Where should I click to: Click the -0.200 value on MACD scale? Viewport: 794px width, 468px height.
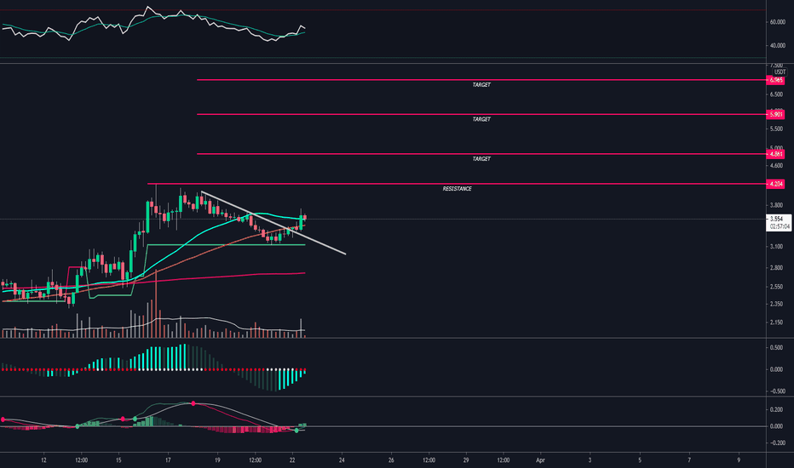click(776, 443)
